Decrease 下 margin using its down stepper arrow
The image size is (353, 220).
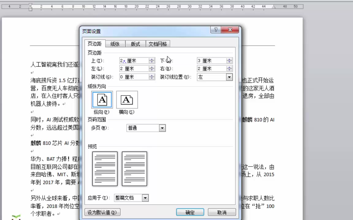[x=229, y=62]
